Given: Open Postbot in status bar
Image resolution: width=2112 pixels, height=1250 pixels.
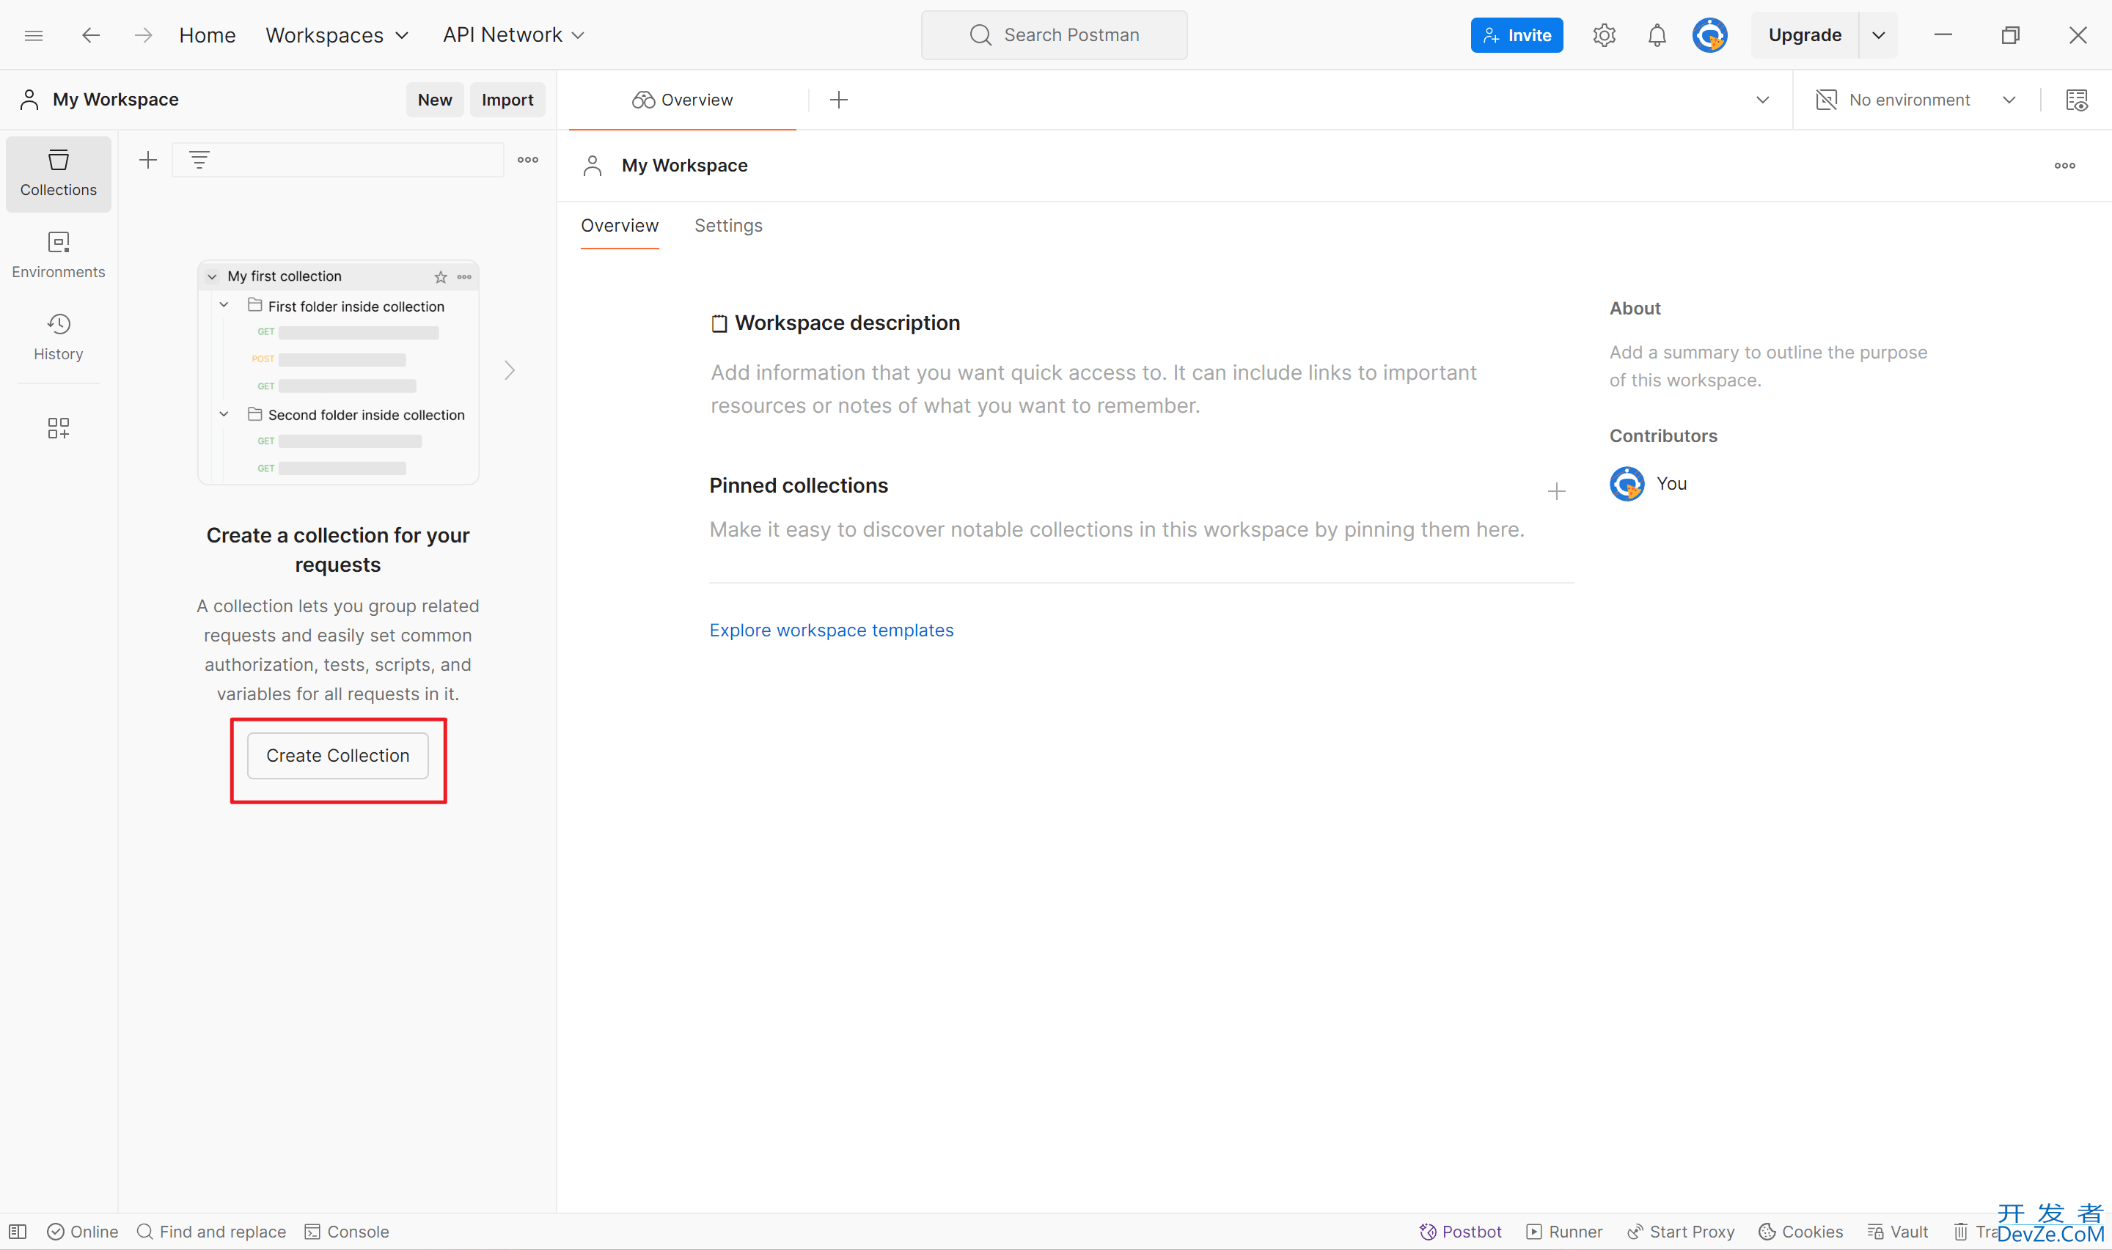Looking at the screenshot, I should pyautogui.click(x=1460, y=1232).
